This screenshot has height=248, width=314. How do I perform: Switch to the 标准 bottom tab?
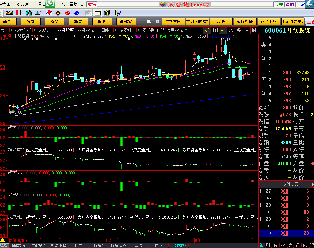tap(78, 246)
